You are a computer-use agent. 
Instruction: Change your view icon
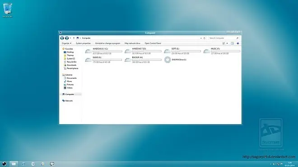[224, 43]
